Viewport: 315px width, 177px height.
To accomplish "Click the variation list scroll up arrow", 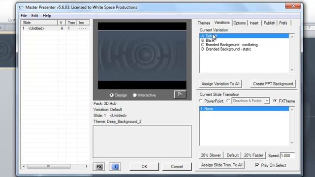I will (292, 37).
